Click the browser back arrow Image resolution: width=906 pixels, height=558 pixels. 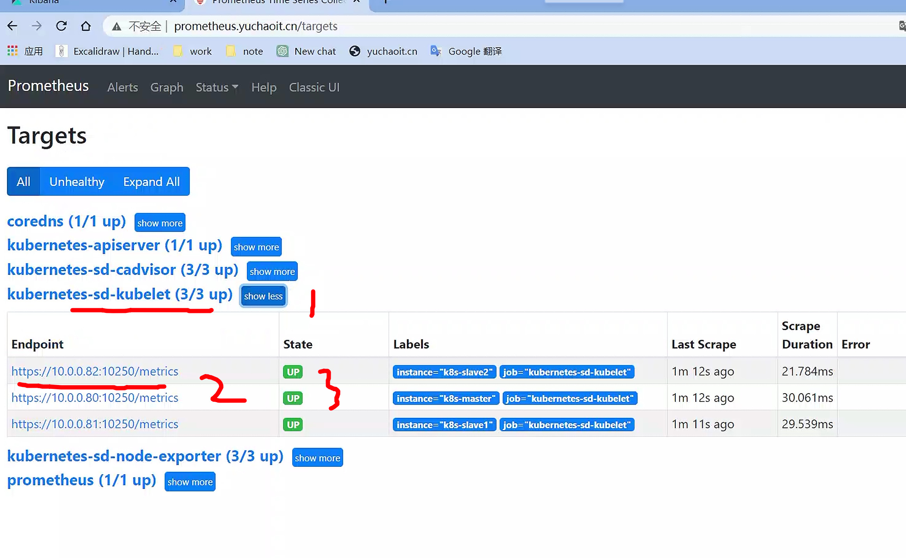[x=12, y=26]
